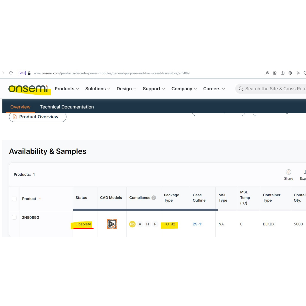Switch to Technical Documentation tab
This screenshot has height=306, width=306.
(x=67, y=107)
